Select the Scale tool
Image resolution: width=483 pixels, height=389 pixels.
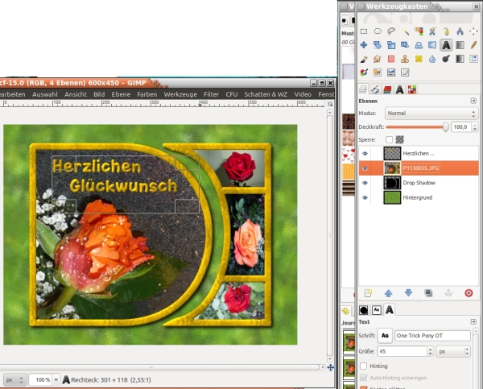pos(391,45)
